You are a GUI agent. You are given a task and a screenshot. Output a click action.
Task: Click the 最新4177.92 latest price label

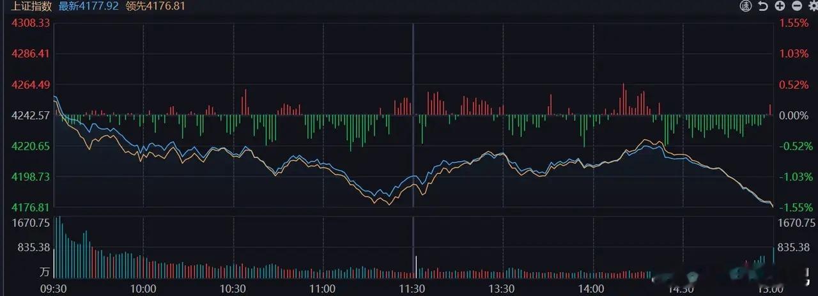click(88, 6)
